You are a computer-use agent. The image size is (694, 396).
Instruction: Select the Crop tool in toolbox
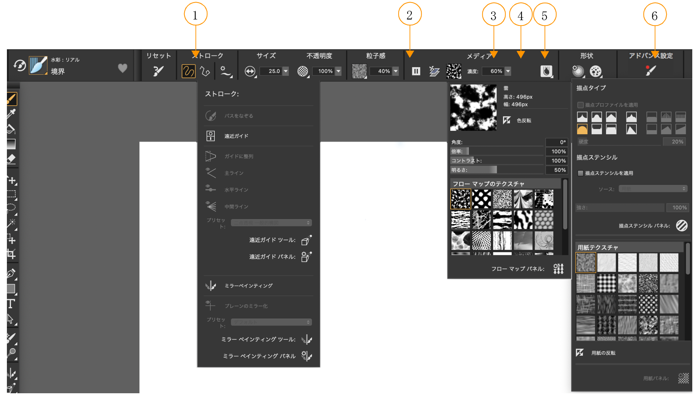[x=11, y=254]
